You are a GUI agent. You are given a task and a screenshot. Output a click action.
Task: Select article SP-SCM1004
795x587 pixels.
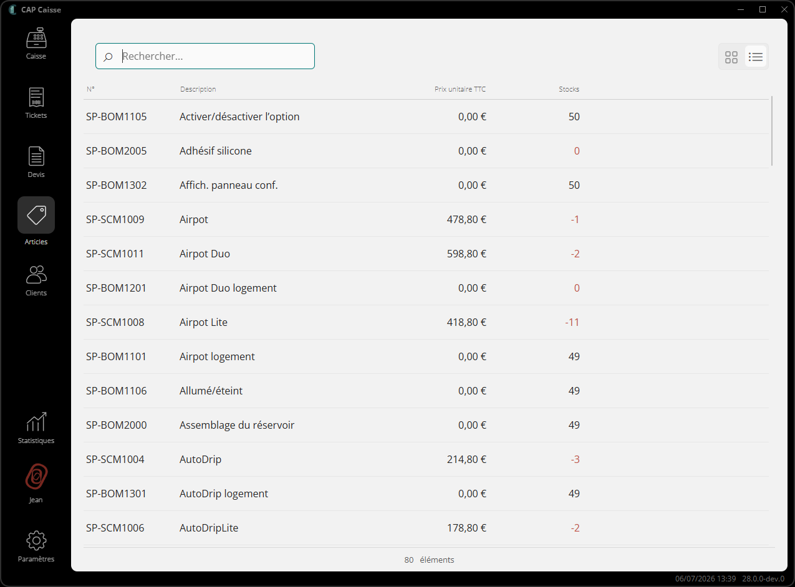[115, 459]
